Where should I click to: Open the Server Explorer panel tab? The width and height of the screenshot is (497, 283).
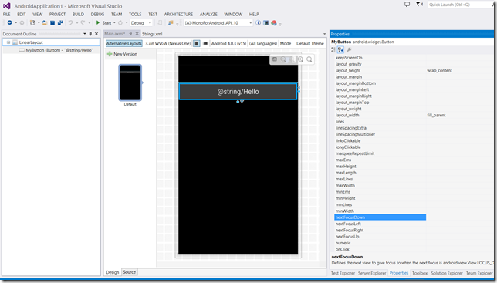coord(372,273)
